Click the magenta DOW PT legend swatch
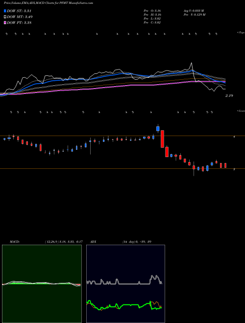 click(5, 23)
